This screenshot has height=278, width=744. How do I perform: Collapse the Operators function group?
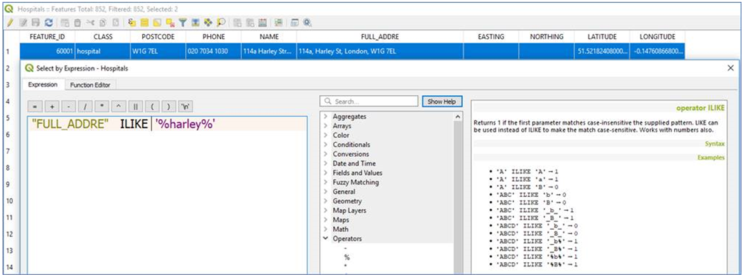click(325, 239)
